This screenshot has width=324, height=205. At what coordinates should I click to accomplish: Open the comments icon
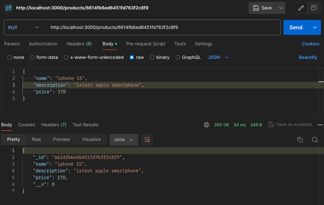tap(314, 8)
